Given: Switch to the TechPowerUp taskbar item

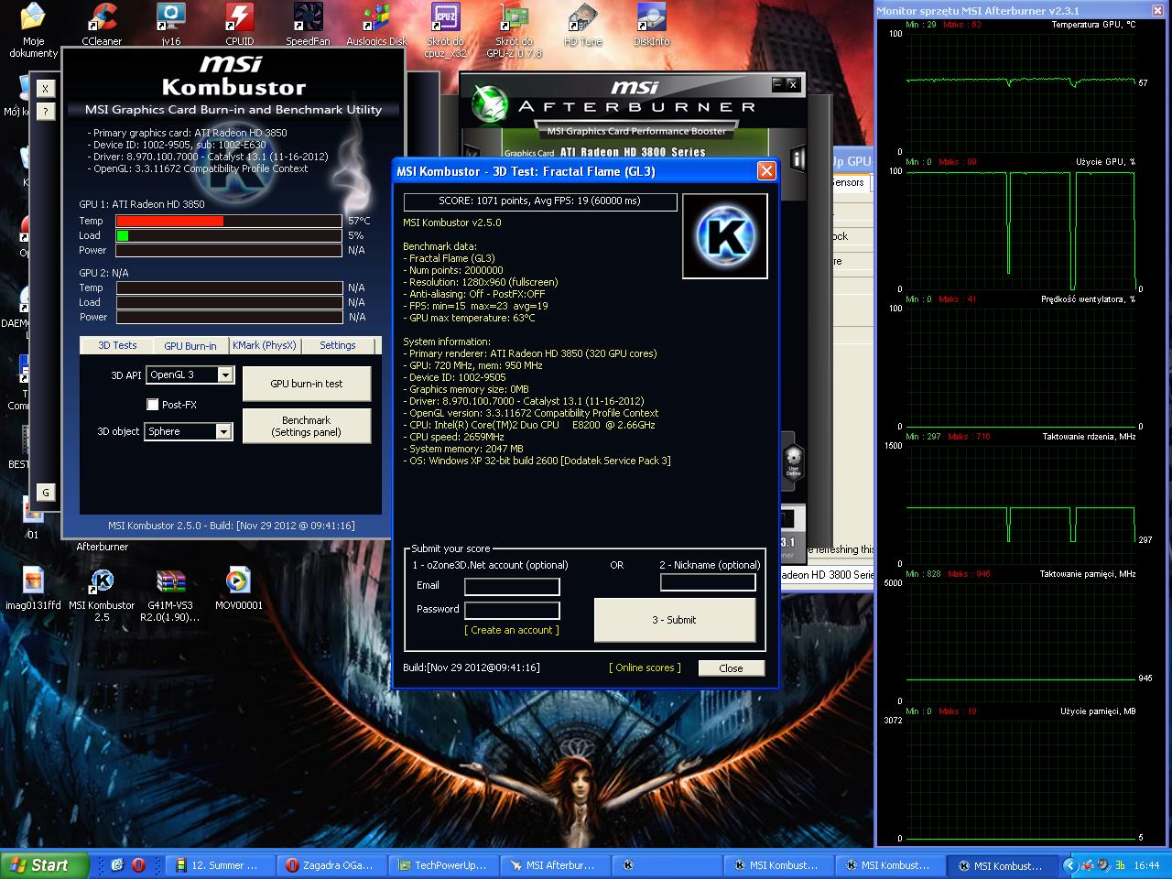Looking at the screenshot, I should 444,865.
